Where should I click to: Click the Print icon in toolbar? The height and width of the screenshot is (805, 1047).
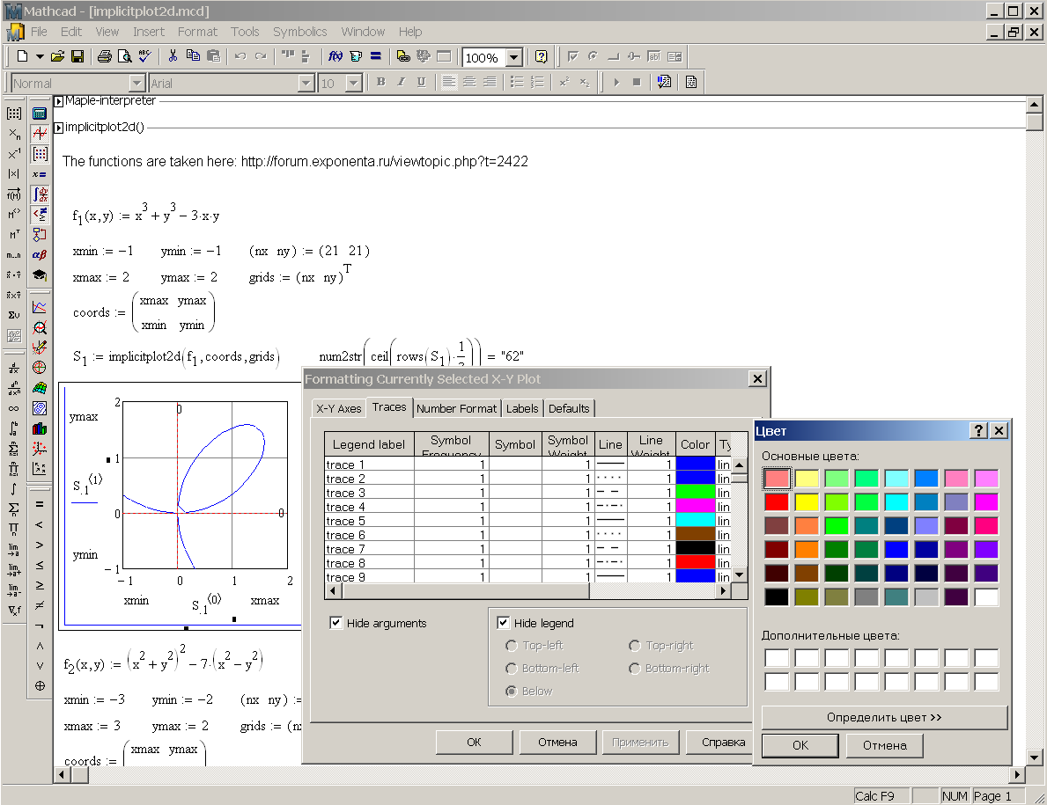105,56
